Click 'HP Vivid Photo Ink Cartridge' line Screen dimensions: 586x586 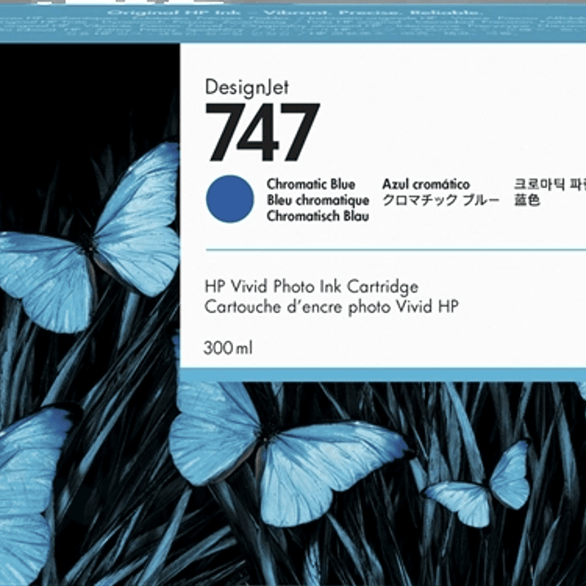311,287
